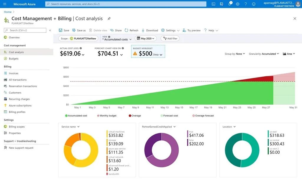Click the search box in left menu
The width and height of the screenshot is (302, 179).
pos(25,30)
